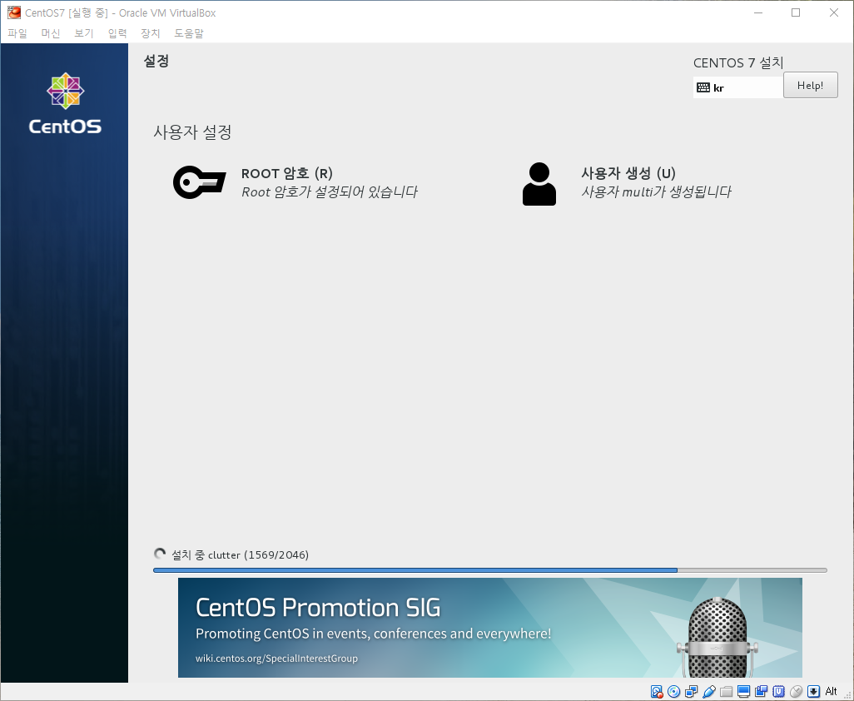The width and height of the screenshot is (854, 701).
Task: Click the mouse integration indicator icon
Action: [797, 692]
